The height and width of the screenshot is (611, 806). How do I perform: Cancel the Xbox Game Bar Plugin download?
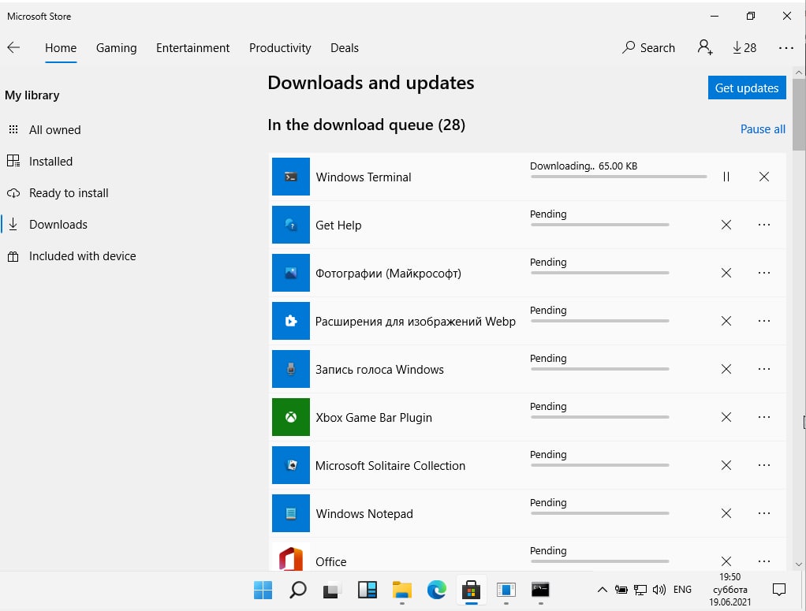tap(726, 417)
